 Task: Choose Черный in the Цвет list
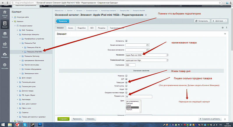point(129,110)
